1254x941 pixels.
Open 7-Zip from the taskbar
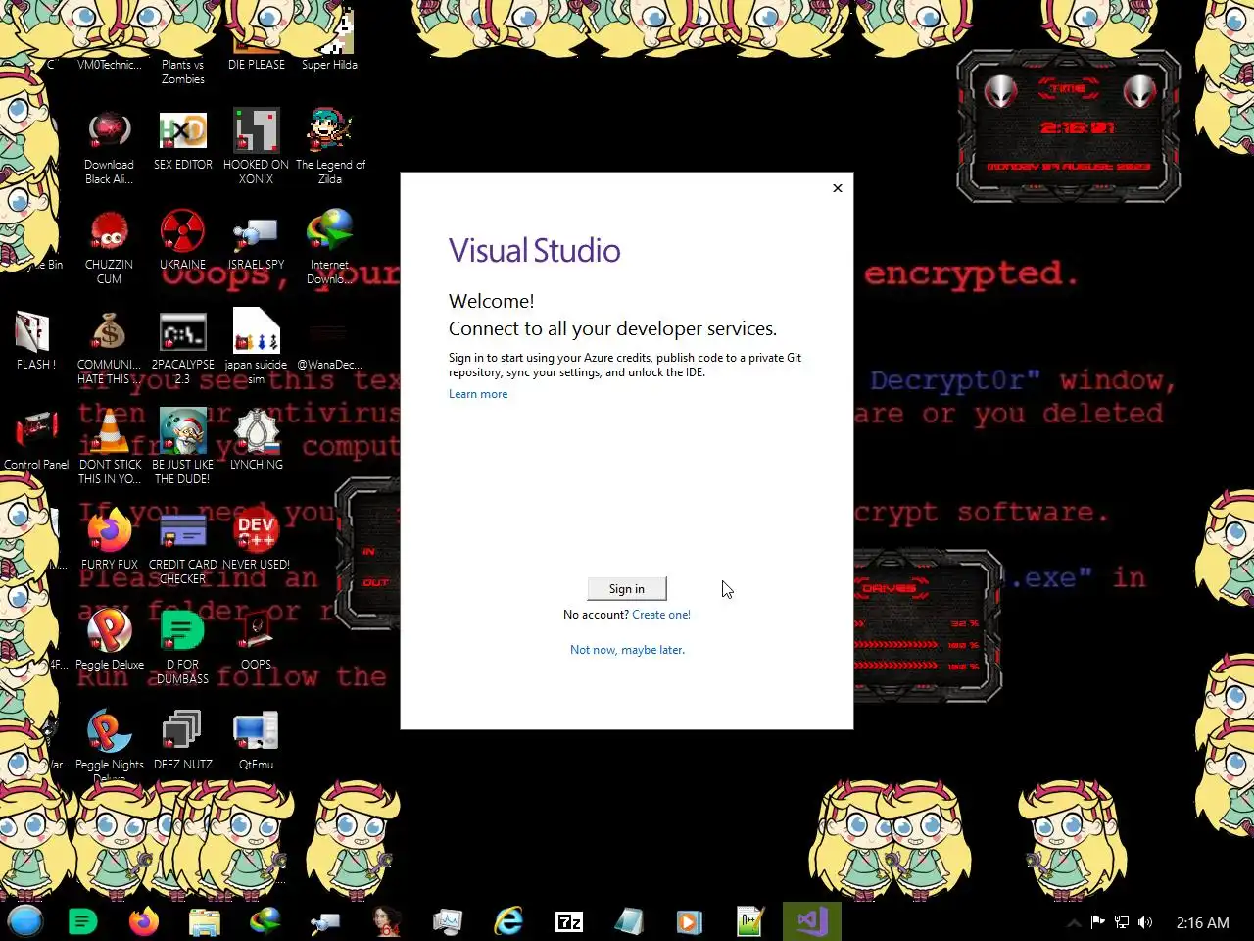tap(569, 921)
